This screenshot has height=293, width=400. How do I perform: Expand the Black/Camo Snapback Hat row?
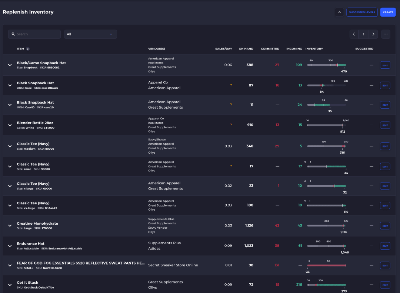pyautogui.click(x=10, y=65)
